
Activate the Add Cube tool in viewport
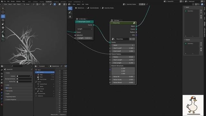[3, 40]
